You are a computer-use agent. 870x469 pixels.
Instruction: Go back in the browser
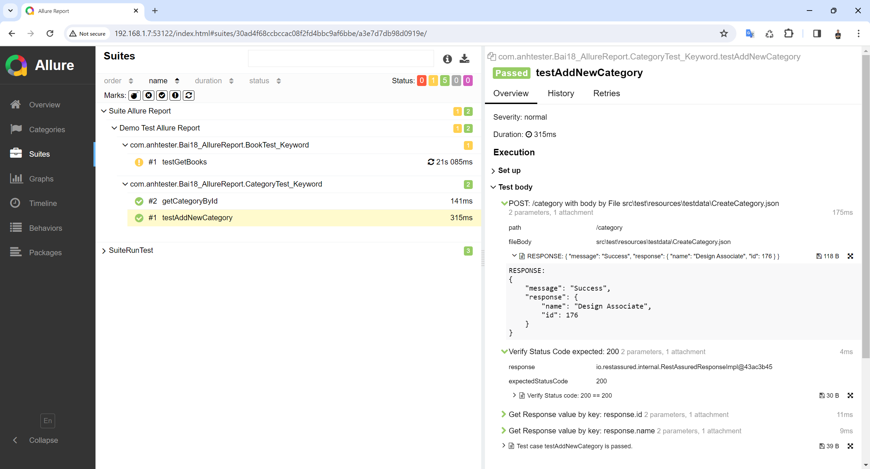(x=12, y=33)
